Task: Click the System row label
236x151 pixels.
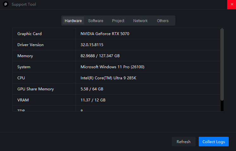Action: (x=24, y=67)
